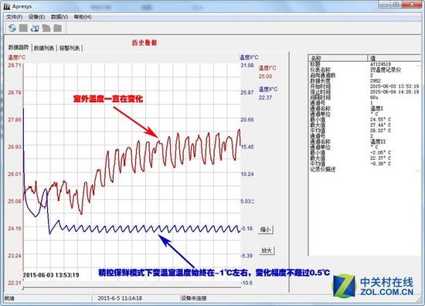Click the 温度II°C blue legend label
425x306 pixels.
pyautogui.click(x=268, y=90)
